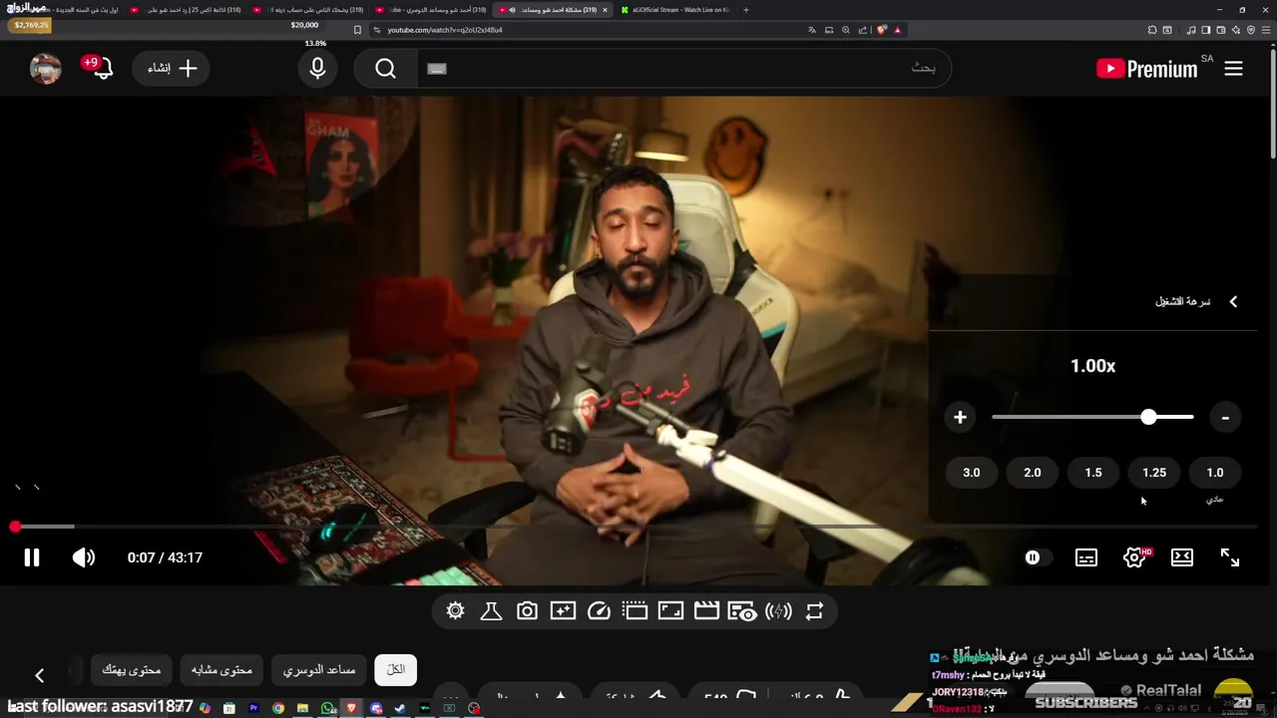This screenshot has height=718, width=1277.
Task: Open the account avatar menu
Action: coord(46,68)
